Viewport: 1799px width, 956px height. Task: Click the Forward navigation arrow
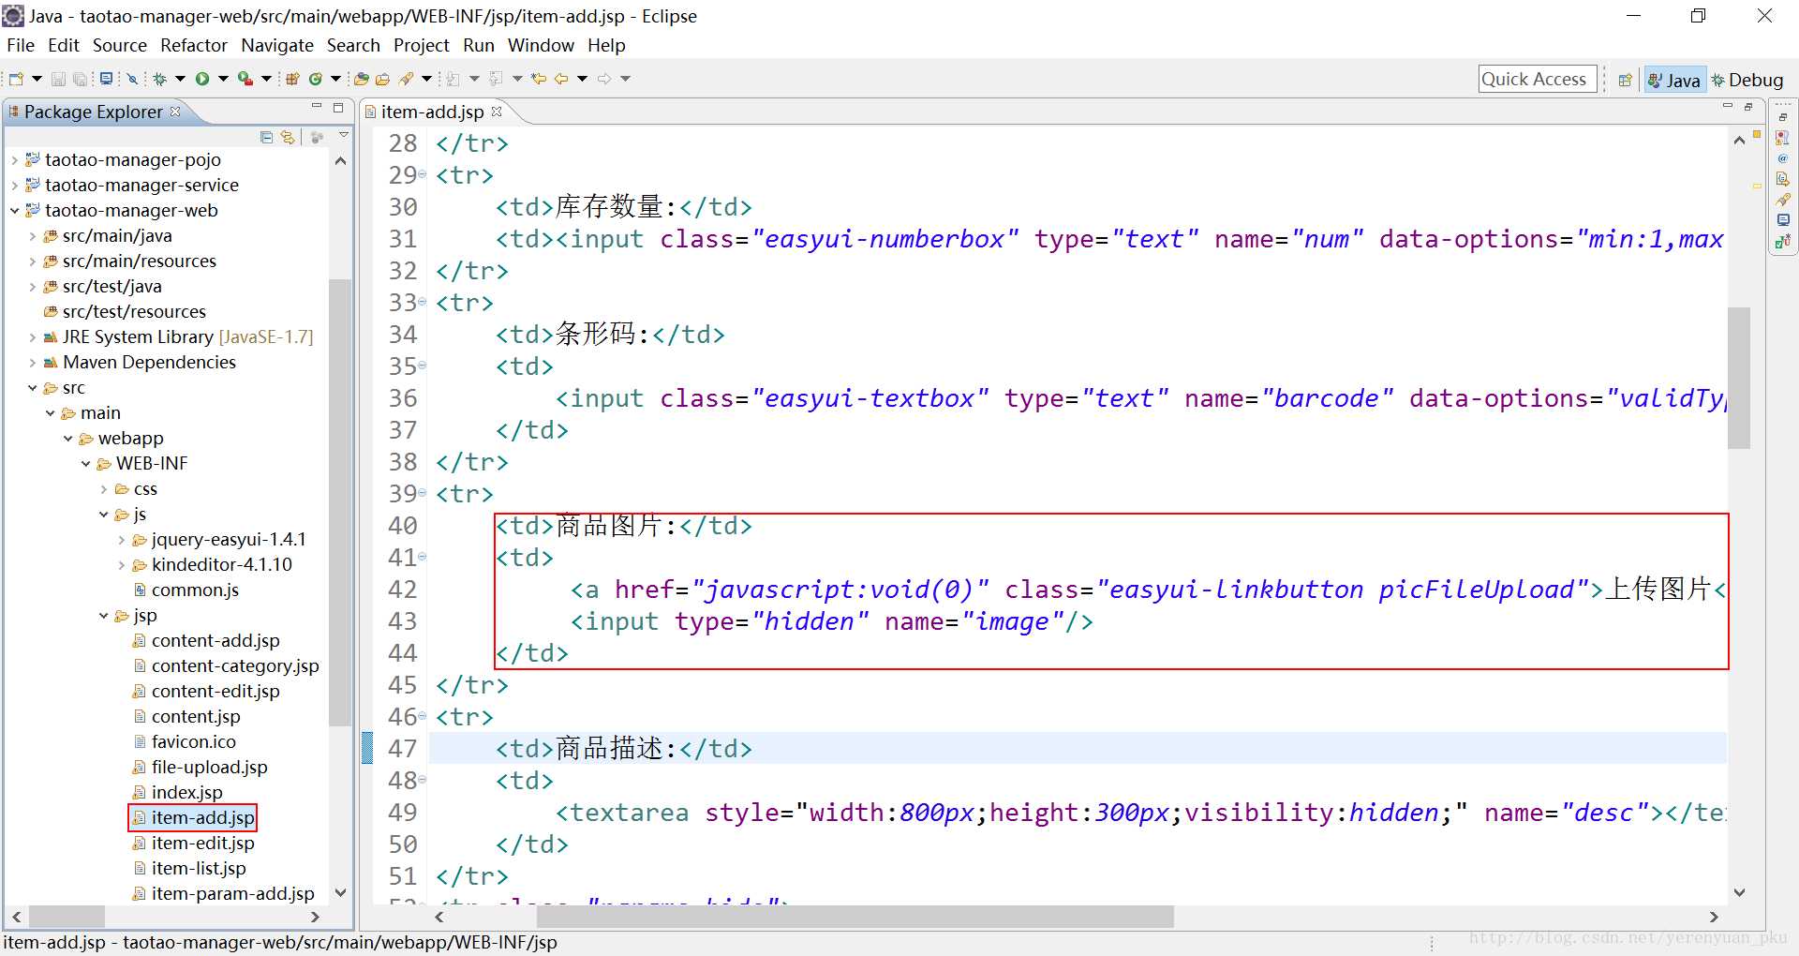pos(604,79)
